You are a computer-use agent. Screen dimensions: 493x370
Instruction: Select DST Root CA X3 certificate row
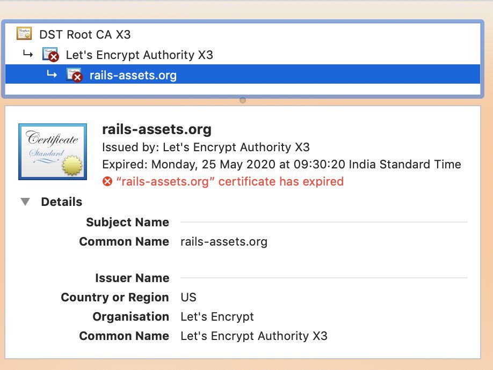tap(243, 34)
